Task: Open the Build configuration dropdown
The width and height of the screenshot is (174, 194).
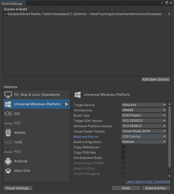Action: 144,142
